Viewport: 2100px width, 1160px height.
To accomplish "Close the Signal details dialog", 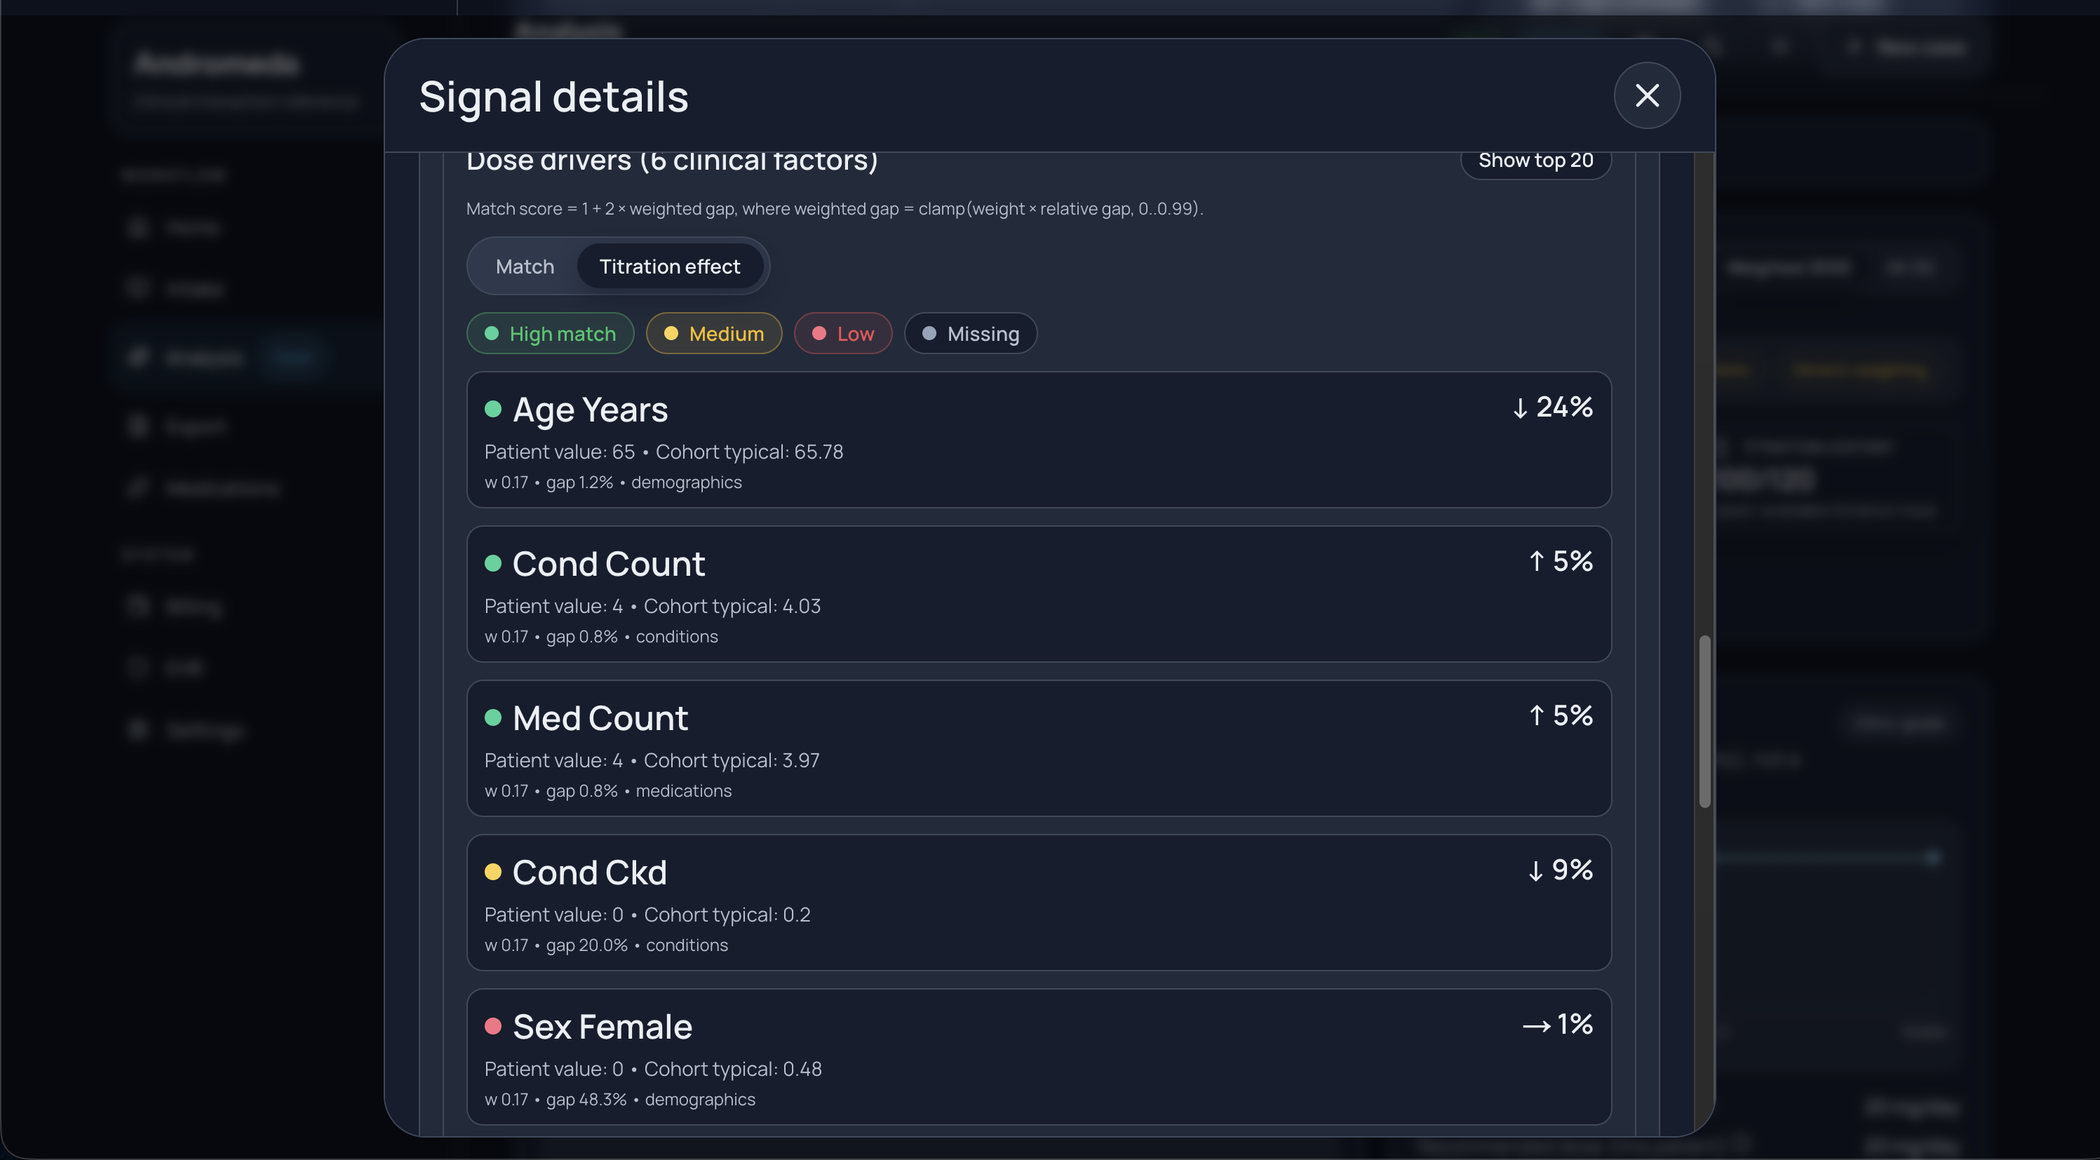I will (1646, 95).
